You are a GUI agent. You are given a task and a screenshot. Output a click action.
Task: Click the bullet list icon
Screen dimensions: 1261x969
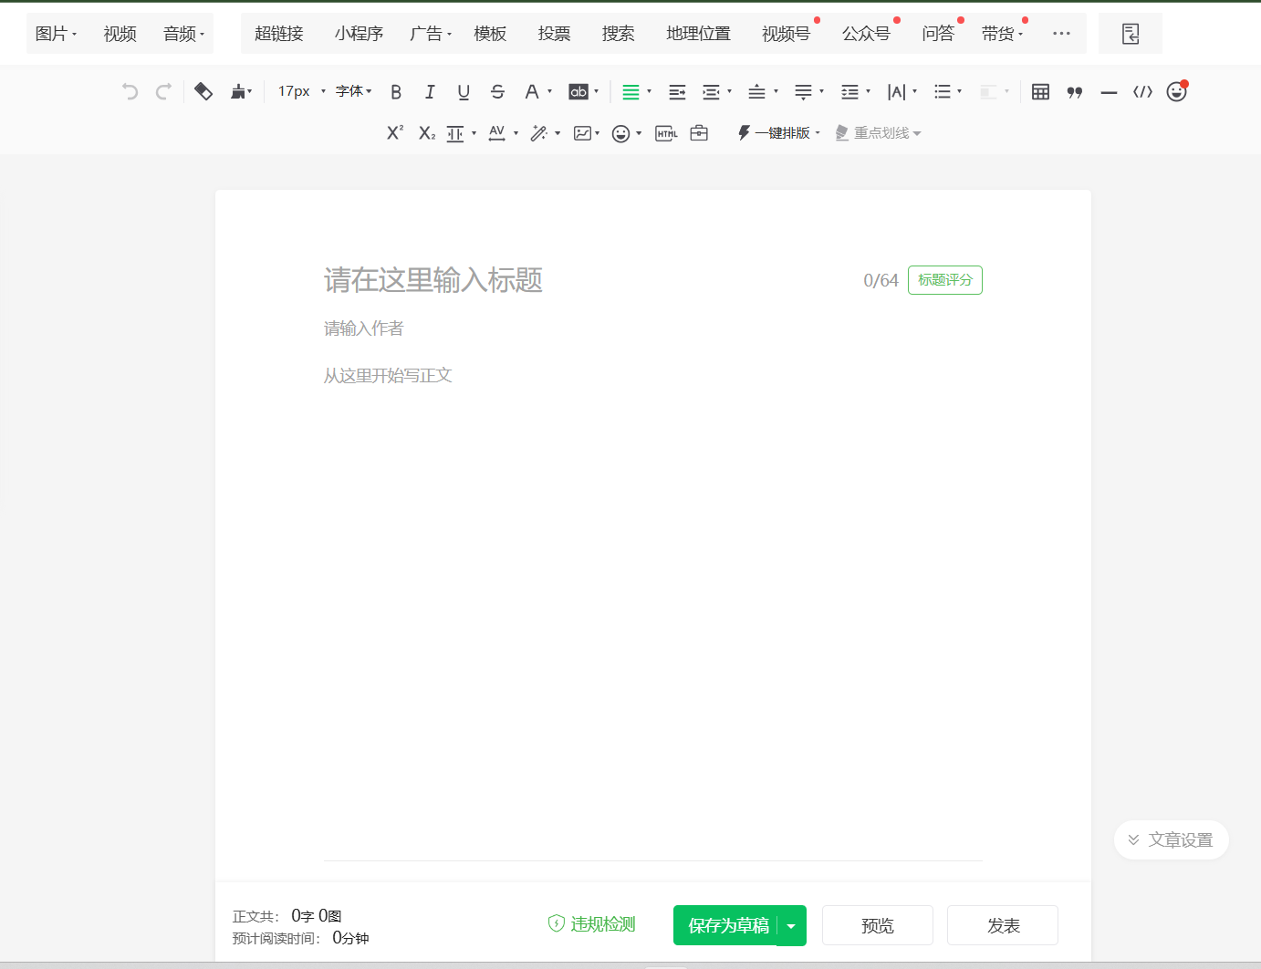tap(943, 91)
